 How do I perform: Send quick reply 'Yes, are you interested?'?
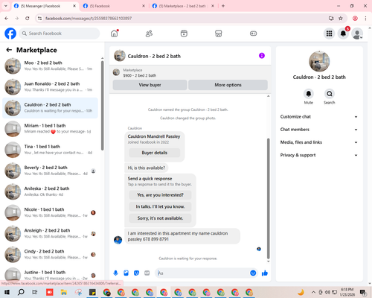coord(160,195)
